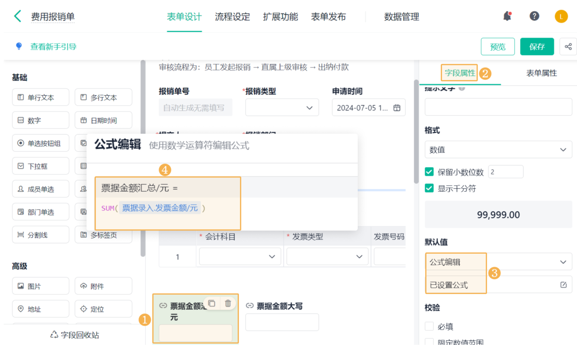Click the back arrow beside 费用报销单
The width and height of the screenshot is (577, 345).
pyautogui.click(x=17, y=16)
